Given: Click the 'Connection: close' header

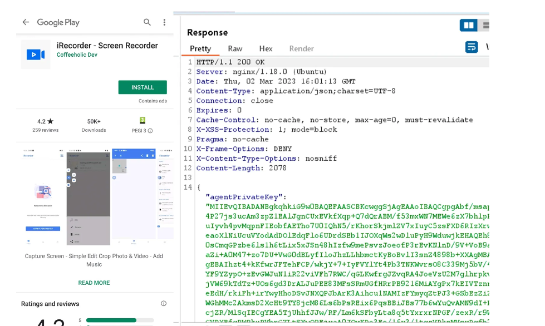Looking at the screenshot, I should tap(234, 101).
